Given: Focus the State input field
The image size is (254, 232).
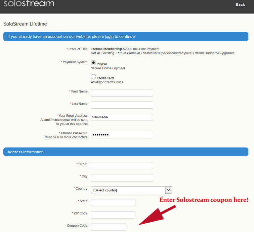Looking at the screenshot, I should (x=113, y=203).
